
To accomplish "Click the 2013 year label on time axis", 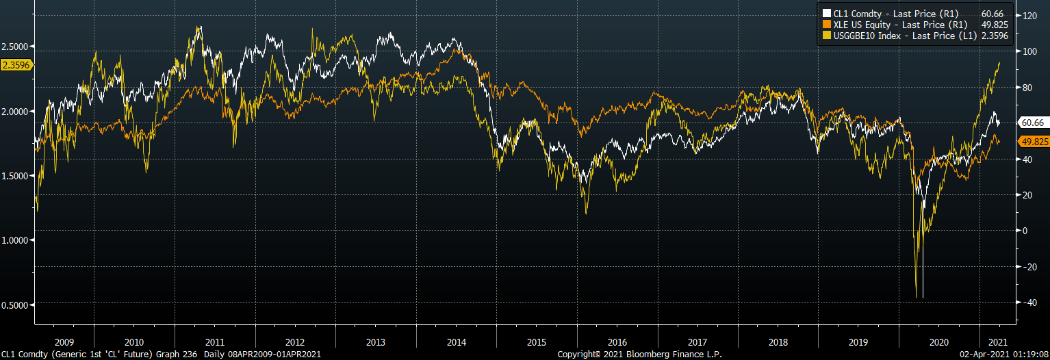I will click(376, 342).
